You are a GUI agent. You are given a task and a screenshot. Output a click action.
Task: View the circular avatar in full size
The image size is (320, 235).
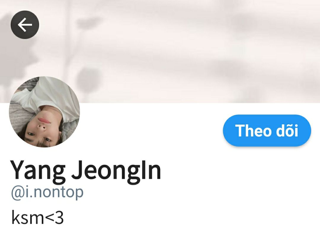(x=44, y=112)
